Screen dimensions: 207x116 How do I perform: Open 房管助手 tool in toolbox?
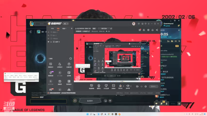click(x=60, y=65)
